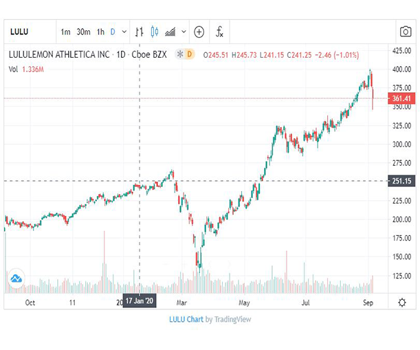Select the bar chart style icon
Image resolution: width=420 pixels, height=350 pixels.
[139, 32]
